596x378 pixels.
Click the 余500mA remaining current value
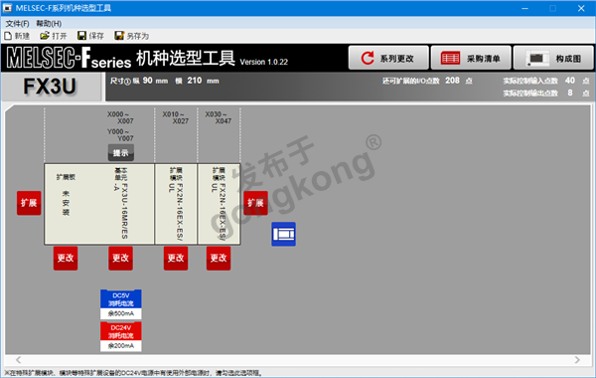coord(121,313)
